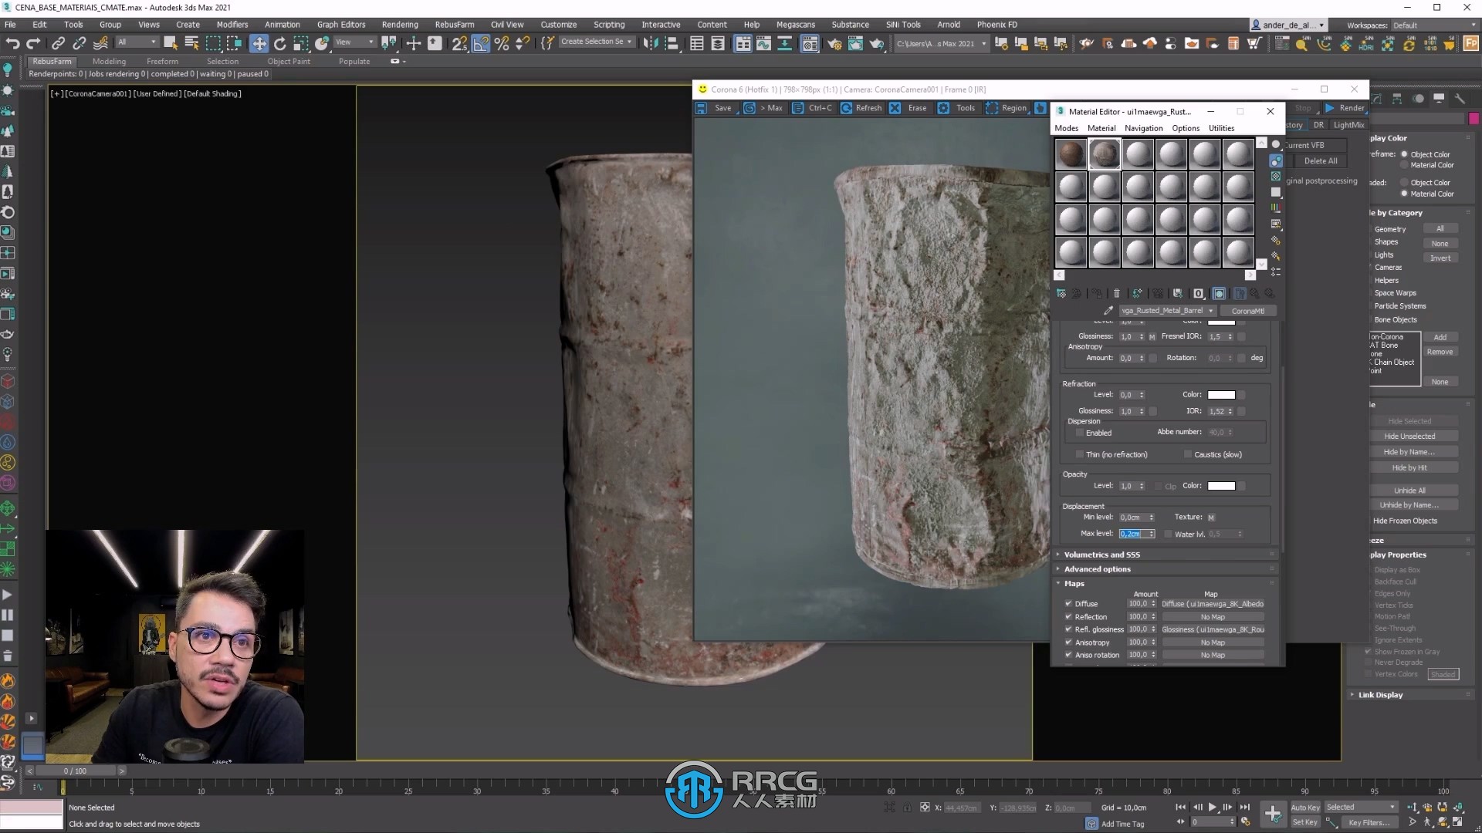The image size is (1482, 833).
Task: Open the Material menu in editor
Action: (1101, 127)
